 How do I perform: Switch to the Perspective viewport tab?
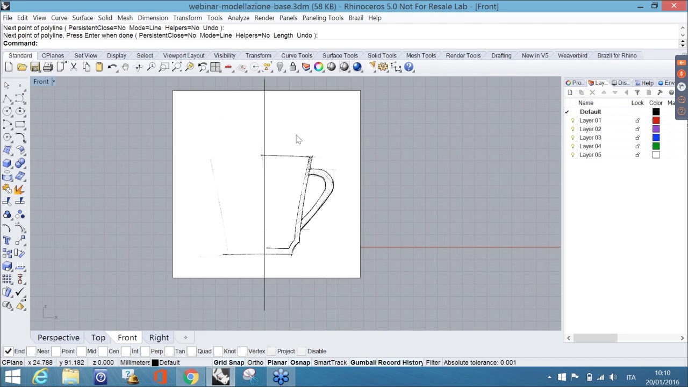tap(59, 338)
